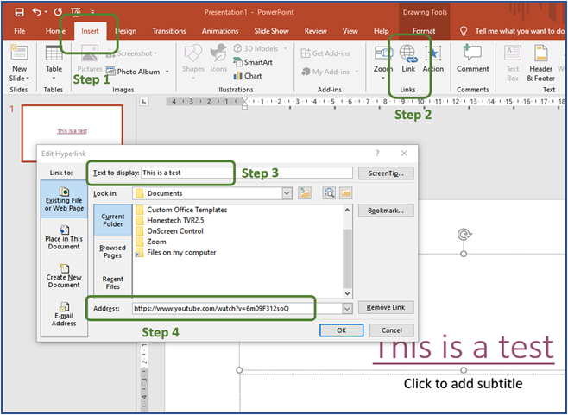Open Drawing Tools Format tab
Viewport: 568px width, 415px height.
click(x=424, y=31)
